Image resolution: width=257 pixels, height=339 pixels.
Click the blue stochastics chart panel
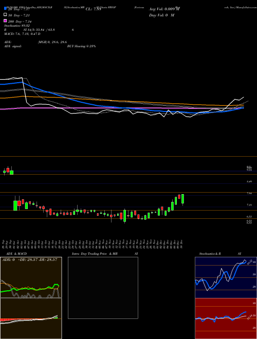(226, 277)
